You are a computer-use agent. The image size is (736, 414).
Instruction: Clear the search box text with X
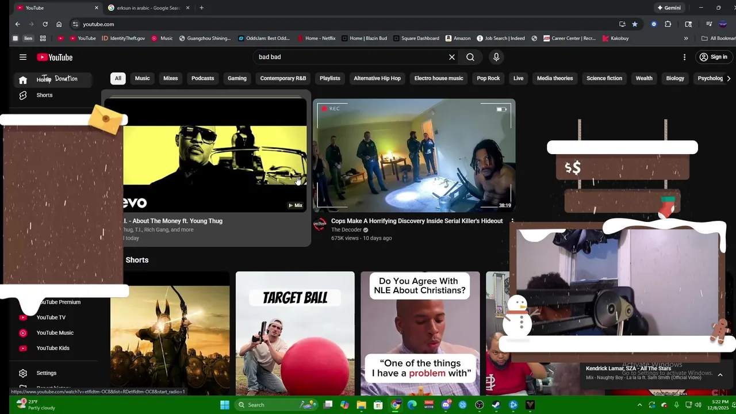[452, 57]
